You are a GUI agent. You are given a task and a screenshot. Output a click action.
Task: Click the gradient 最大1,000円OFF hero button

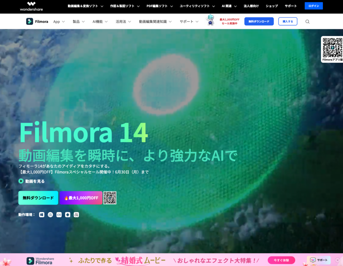(x=81, y=198)
